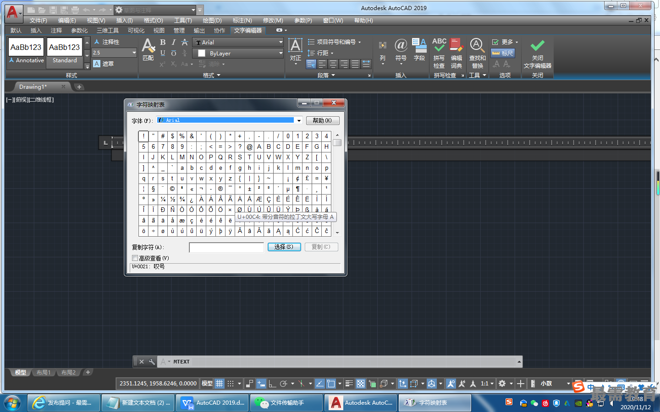Open the 格式(O) menu

(x=154, y=21)
